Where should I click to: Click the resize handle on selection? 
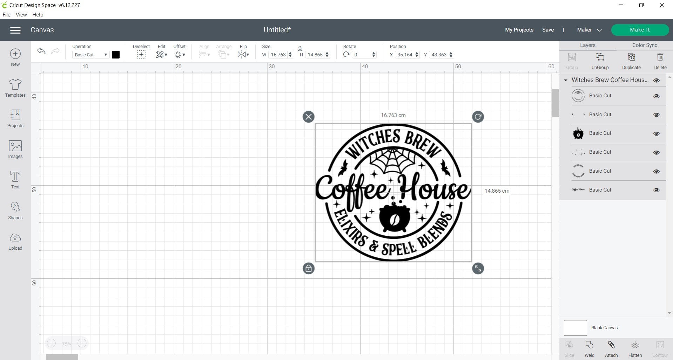point(478,269)
